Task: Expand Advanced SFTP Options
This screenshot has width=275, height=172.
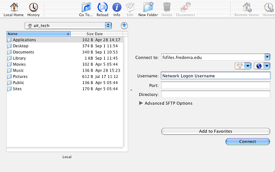Action: pyautogui.click(x=141, y=103)
